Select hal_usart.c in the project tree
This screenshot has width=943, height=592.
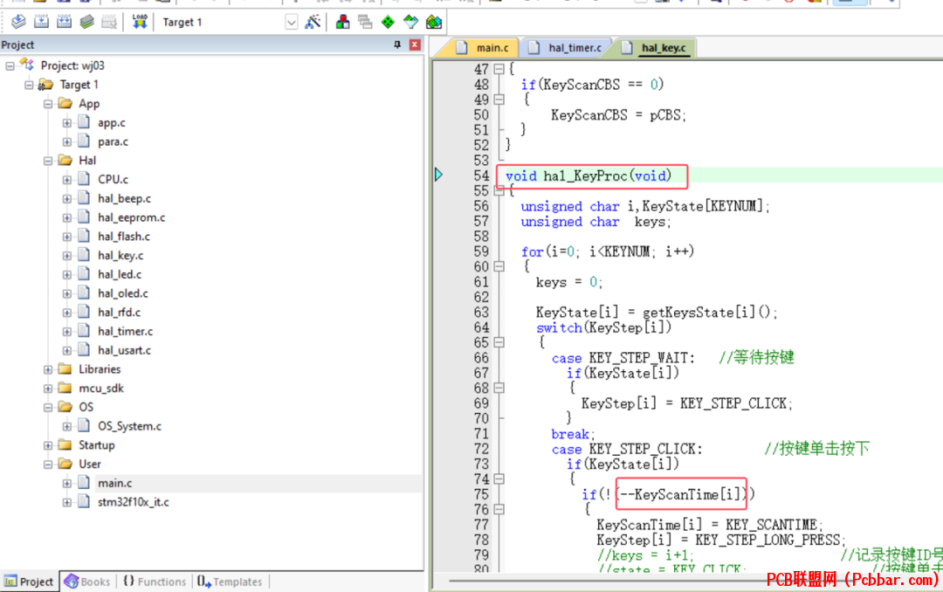pyautogui.click(x=125, y=350)
